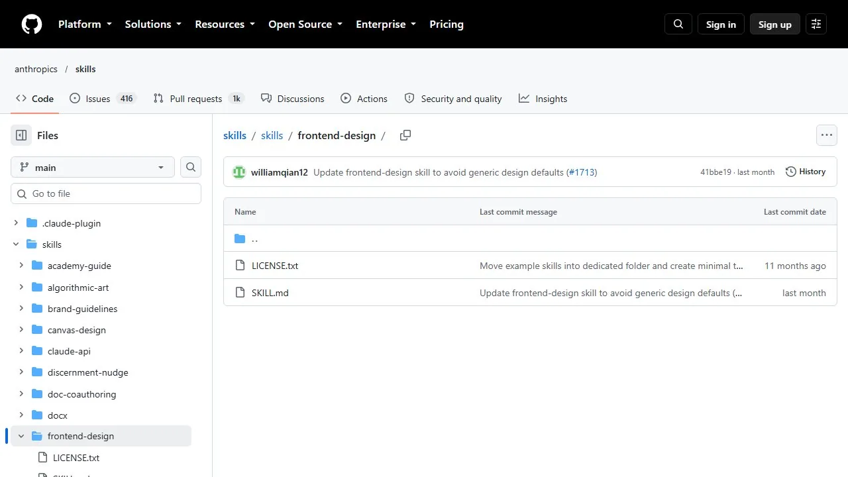This screenshot has width=848, height=477.
Task: Click the docx folder icon
Action: pos(37,415)
